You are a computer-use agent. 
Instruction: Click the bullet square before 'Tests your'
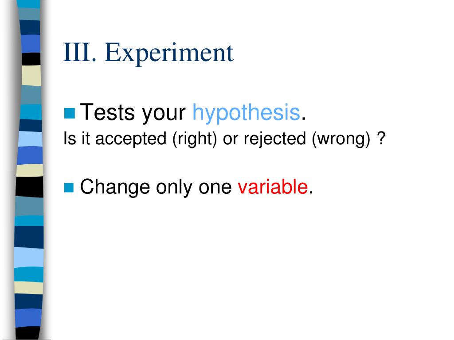70,113
